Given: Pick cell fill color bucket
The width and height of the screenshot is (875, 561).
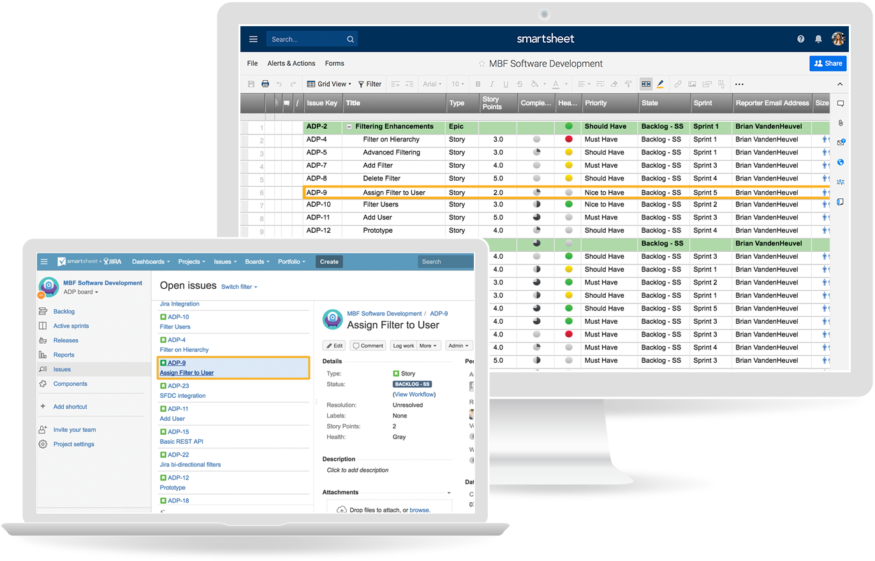Looking at the screenshot, I should click(536, 84).
